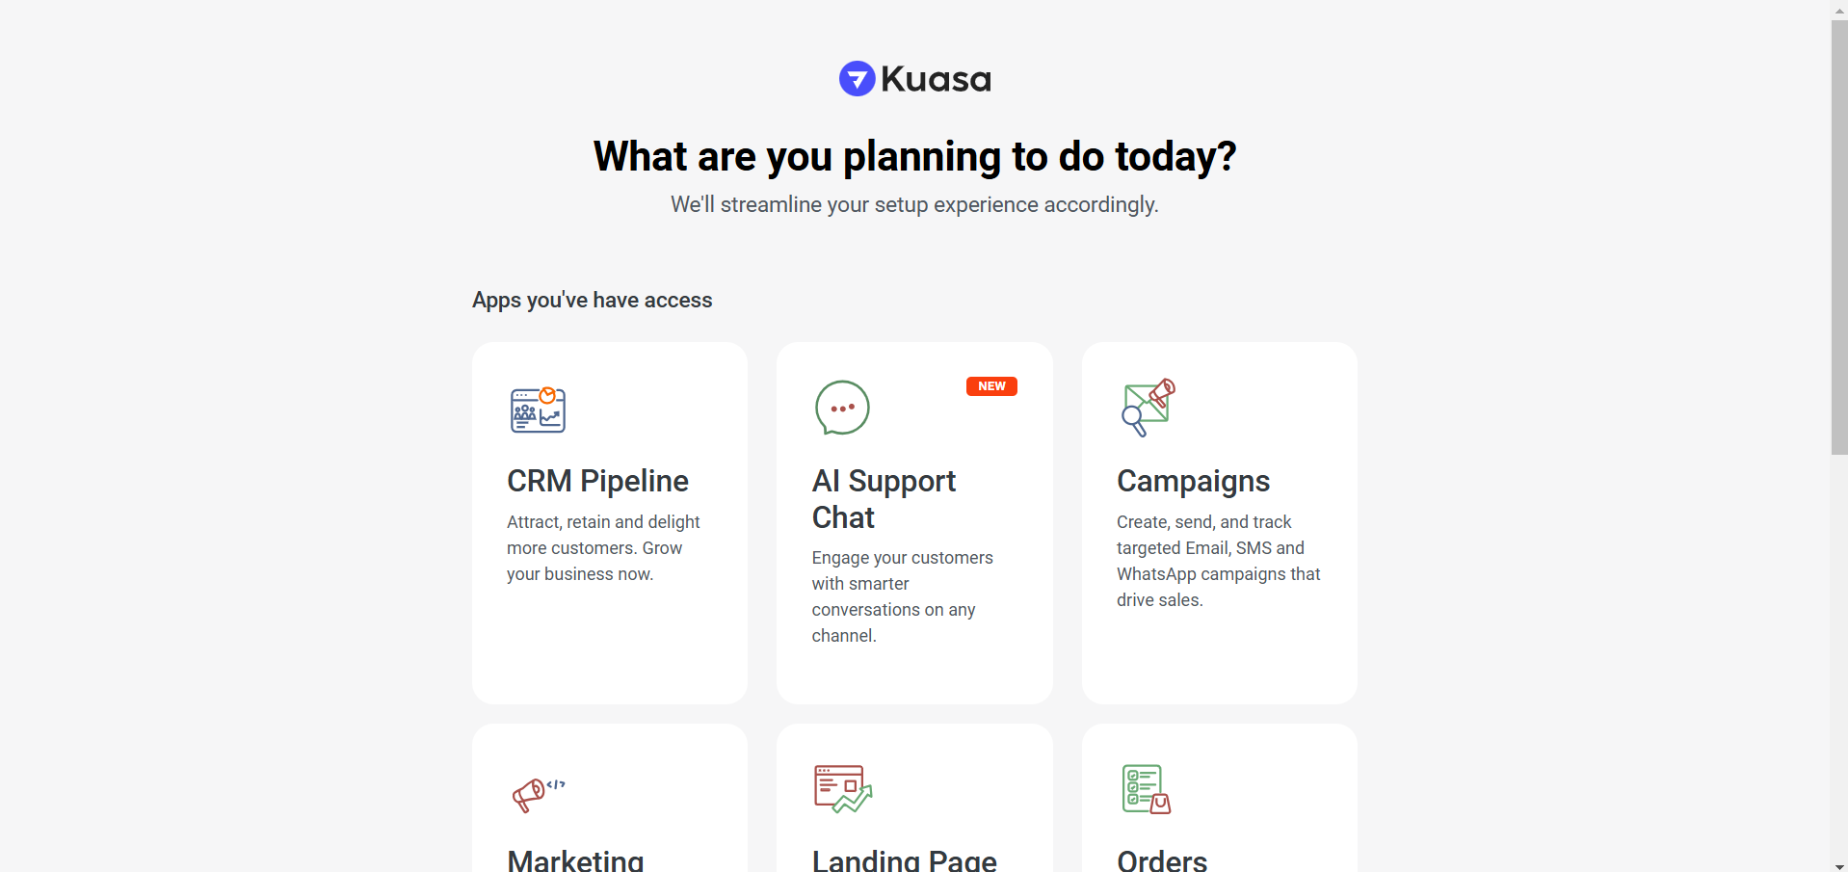Select the Orders app heading
The height and width of the screenshot is (872, 1848).
[x=1161, y=859]
